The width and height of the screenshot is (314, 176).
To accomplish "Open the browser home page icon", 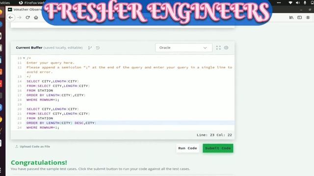I will point(36,18).
